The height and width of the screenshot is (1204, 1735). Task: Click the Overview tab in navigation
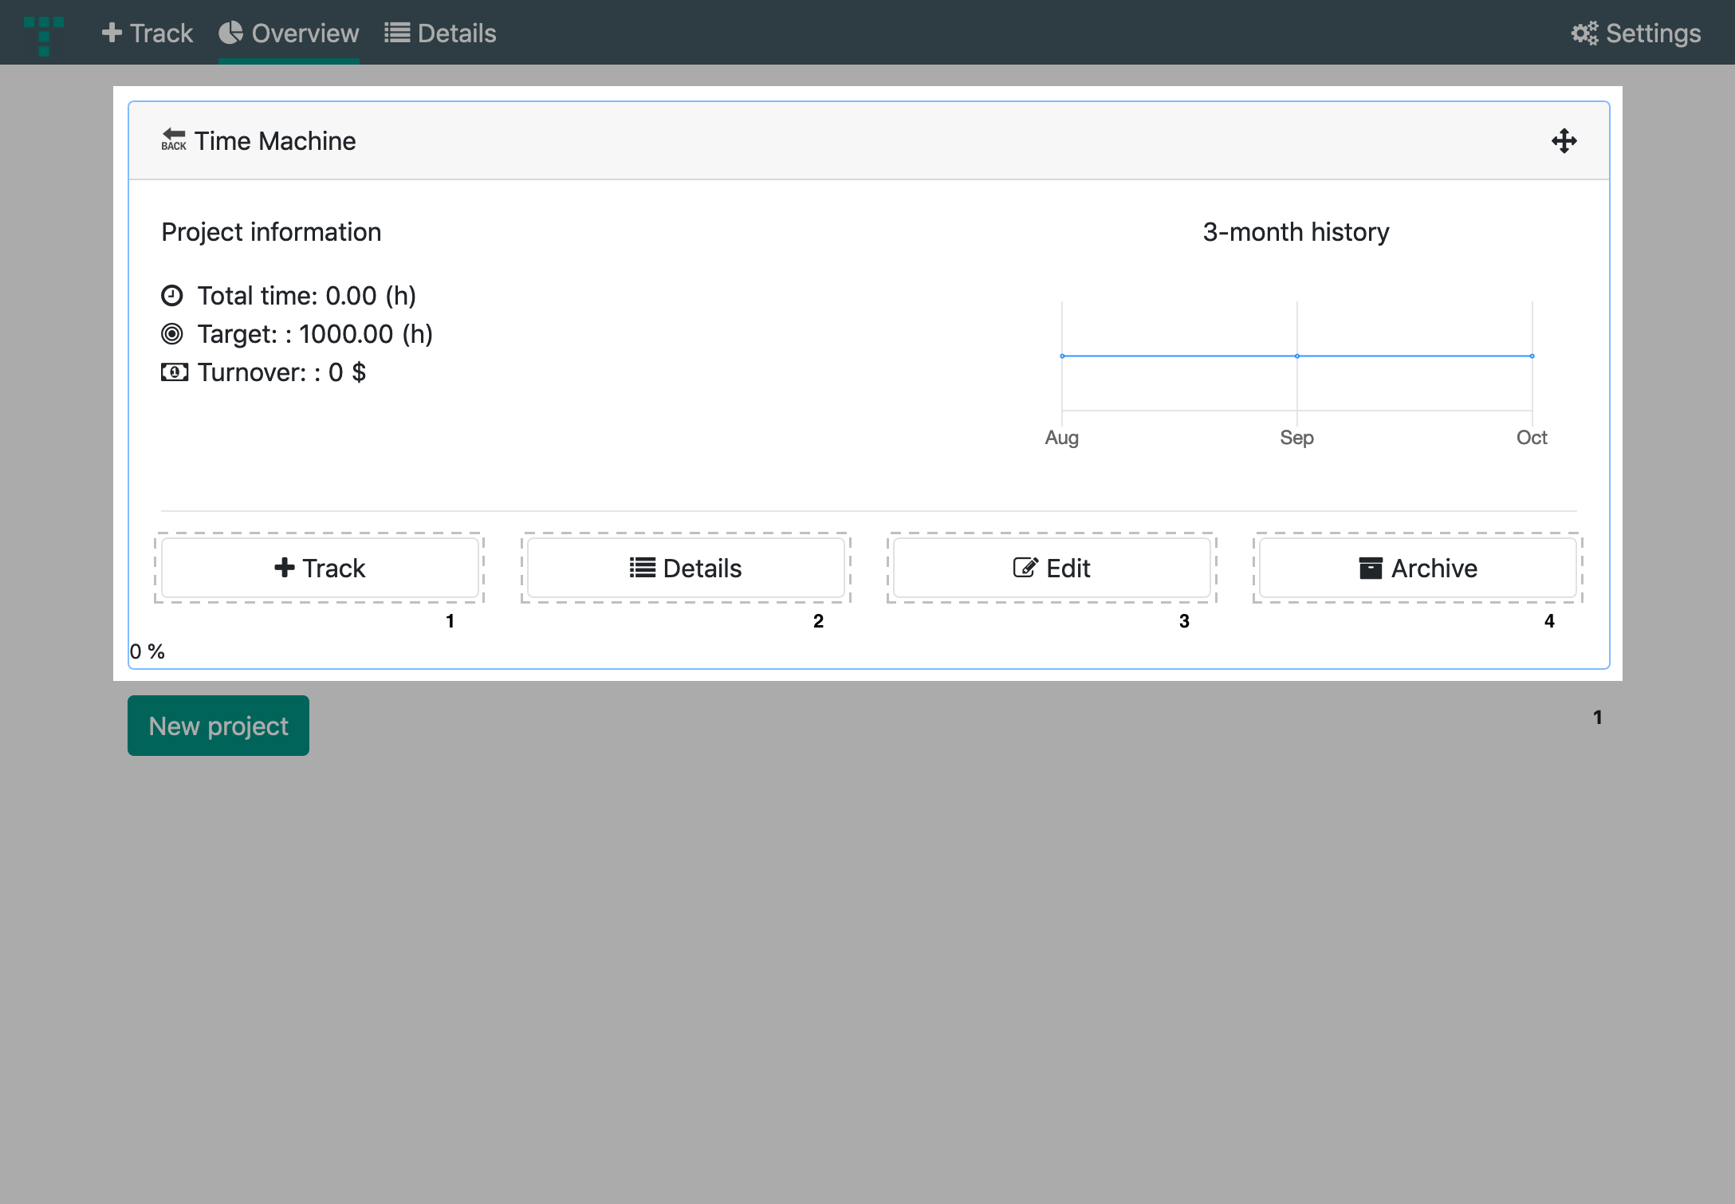[x=289, y=33]
